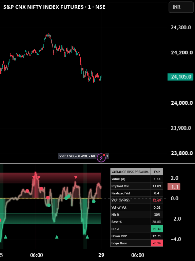Click the 0.02 Vol-of-Vol value
Screen dimensions: 195x261
coord(157,208)
